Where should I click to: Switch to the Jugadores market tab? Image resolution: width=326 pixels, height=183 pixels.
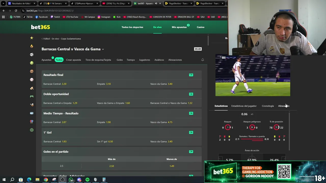coord(144,60)
